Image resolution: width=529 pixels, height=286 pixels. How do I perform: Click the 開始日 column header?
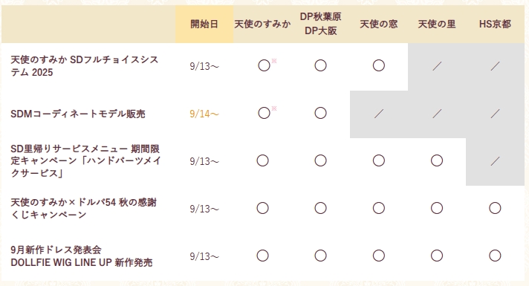point(204,25)
